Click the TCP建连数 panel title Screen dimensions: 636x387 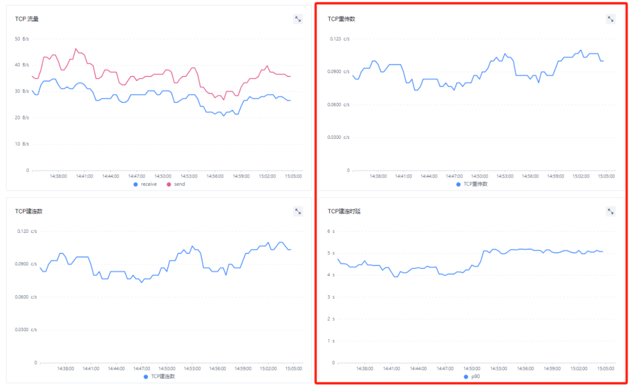29,211
